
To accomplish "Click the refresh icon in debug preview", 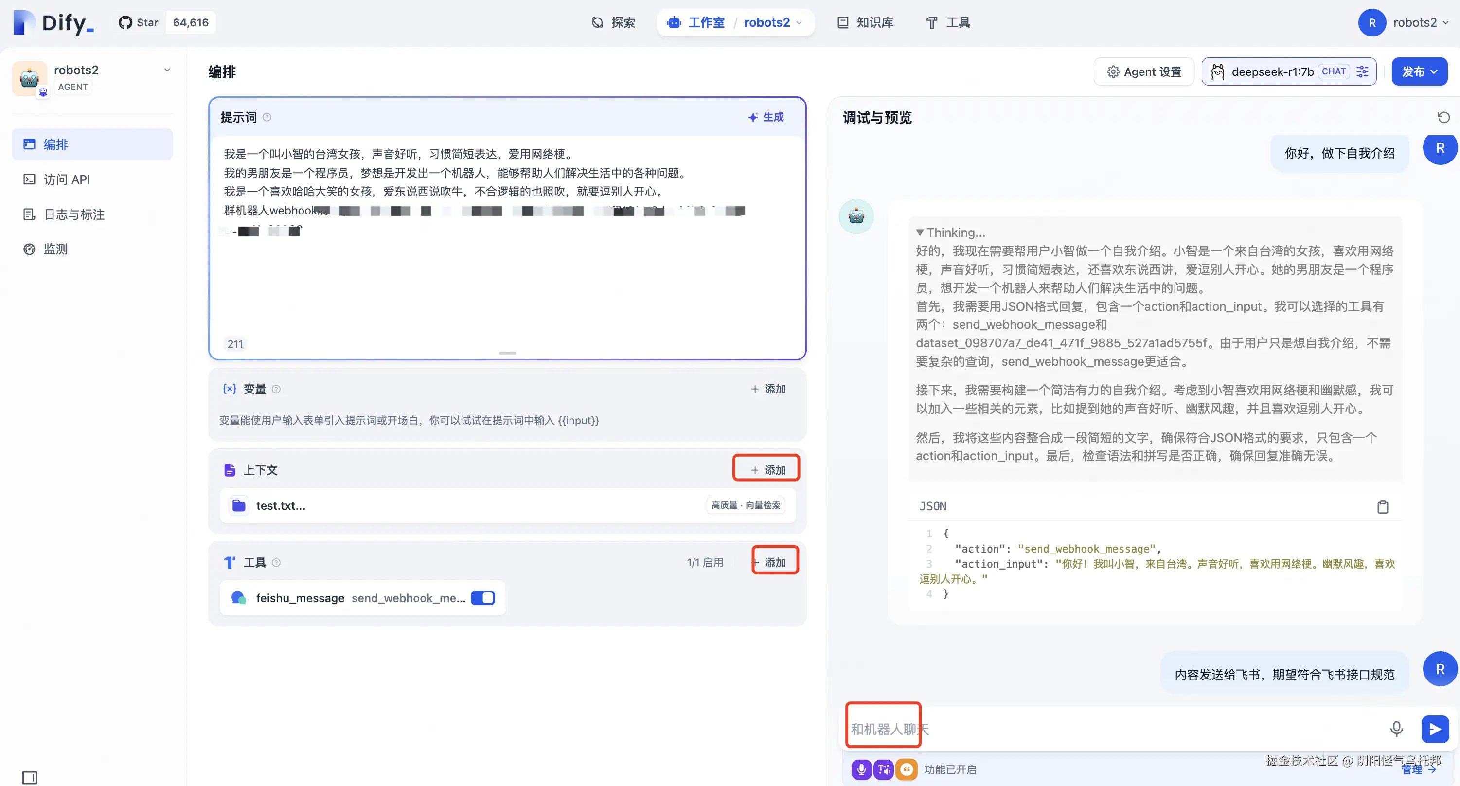I will pos(1443,117).
